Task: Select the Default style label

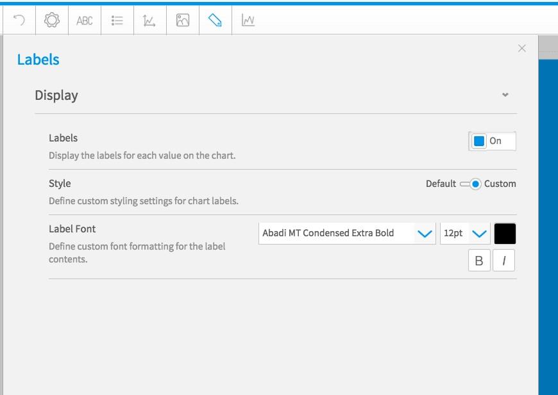Action: click(x=441, y=184)
